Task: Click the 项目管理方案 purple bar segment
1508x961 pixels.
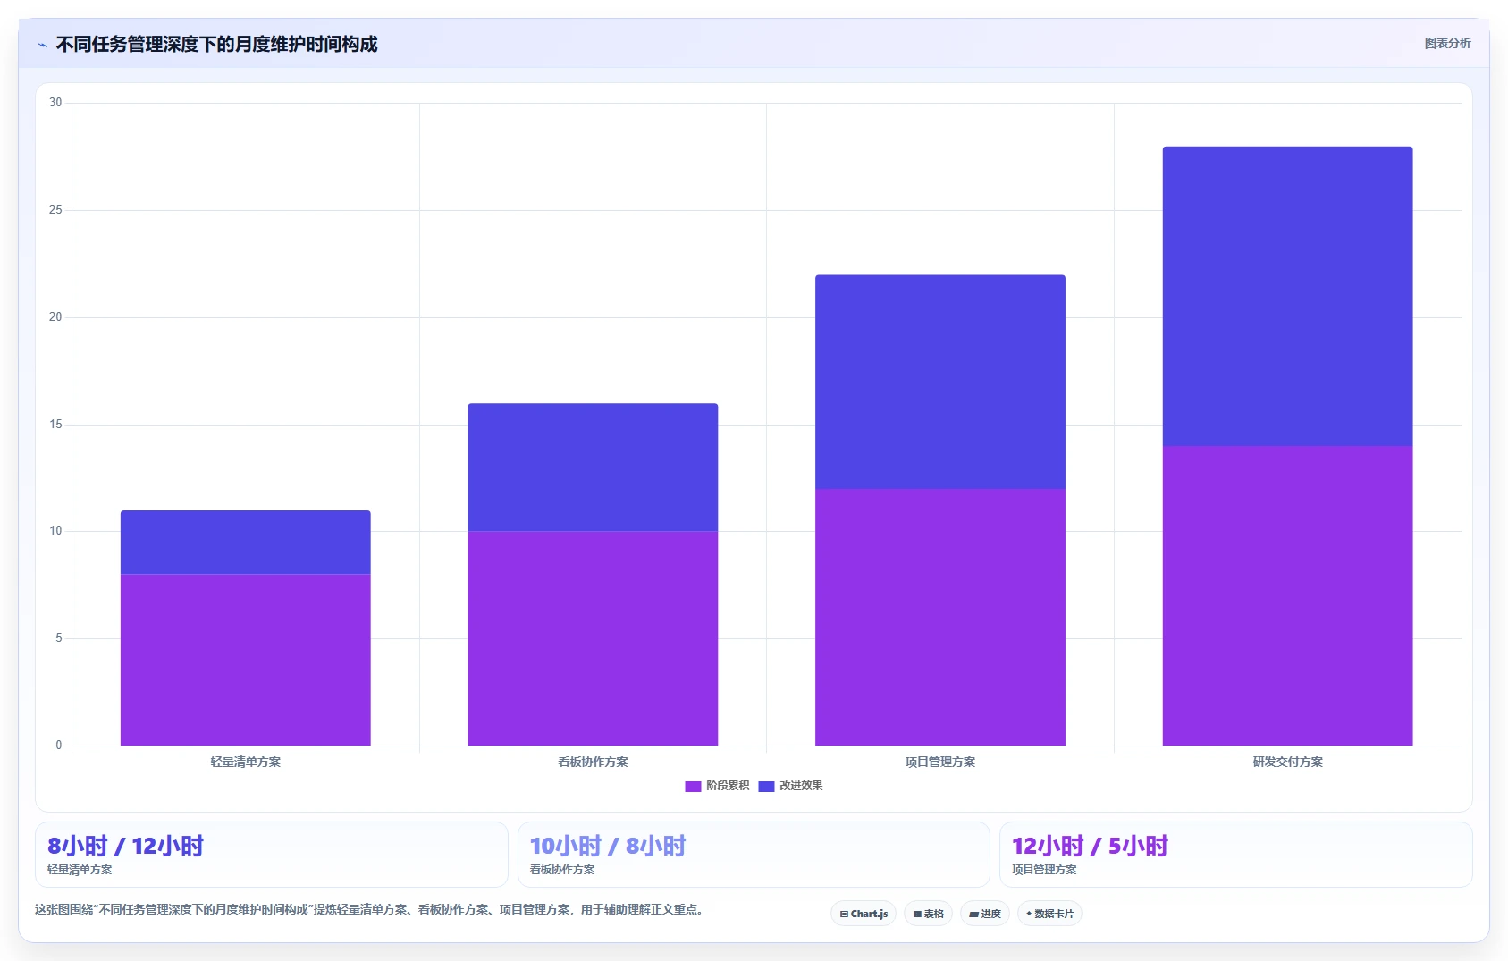Action: [940, 617]
